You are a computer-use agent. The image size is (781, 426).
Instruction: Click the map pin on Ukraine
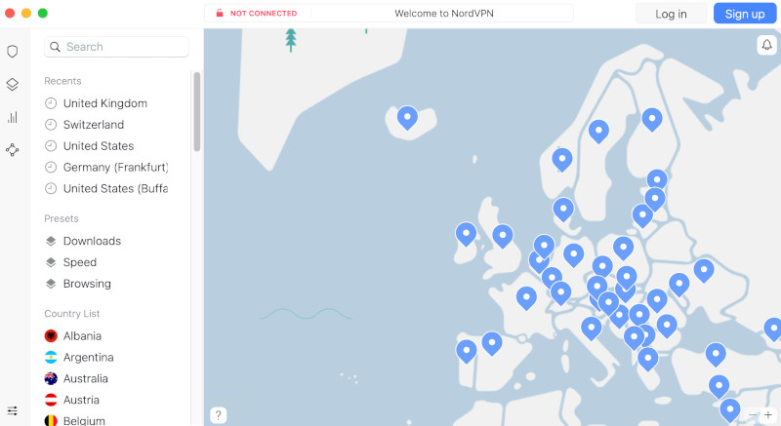point(704,271)
